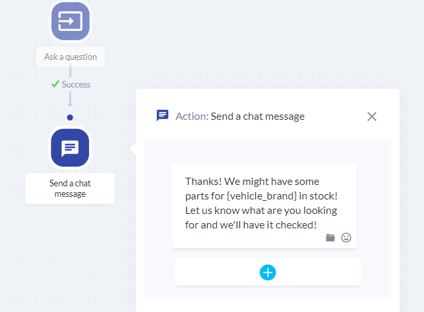Click the chat bubble icon in the Action header
The width and height of the screenshot is (424, 312).
162,115
